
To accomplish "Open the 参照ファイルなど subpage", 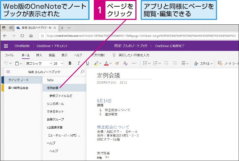I will click(x=64, y=96).
